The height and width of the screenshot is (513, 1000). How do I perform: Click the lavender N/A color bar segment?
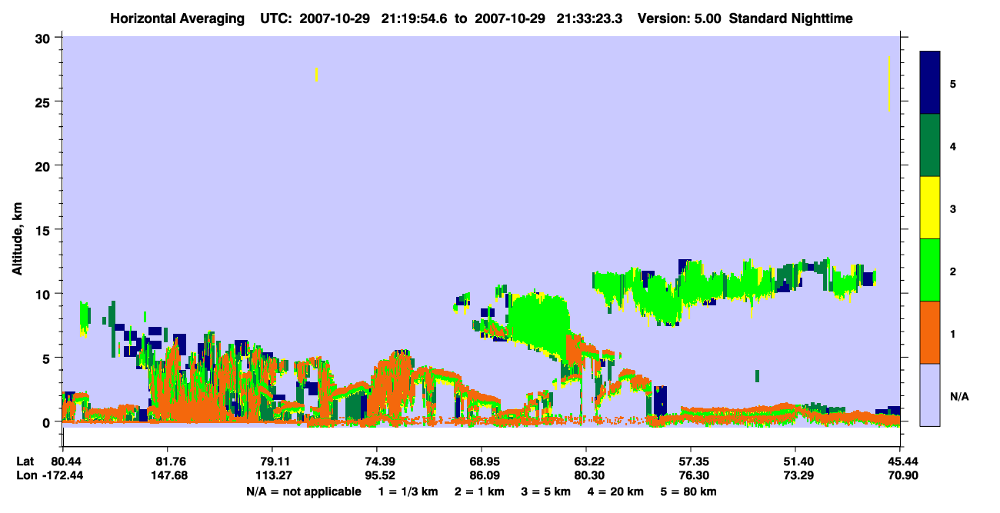[x=930, y=395]
